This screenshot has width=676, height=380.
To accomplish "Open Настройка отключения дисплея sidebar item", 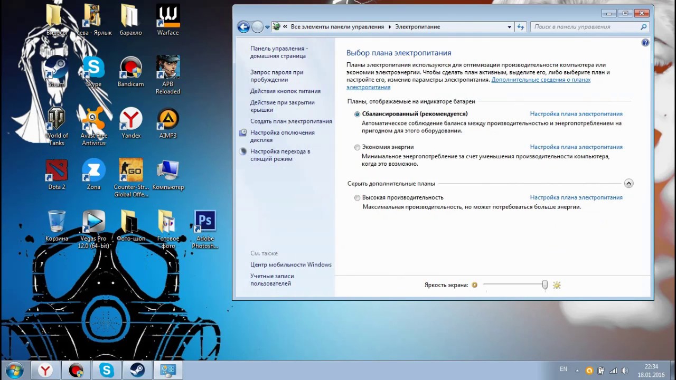I will click(x=283, y=136).
